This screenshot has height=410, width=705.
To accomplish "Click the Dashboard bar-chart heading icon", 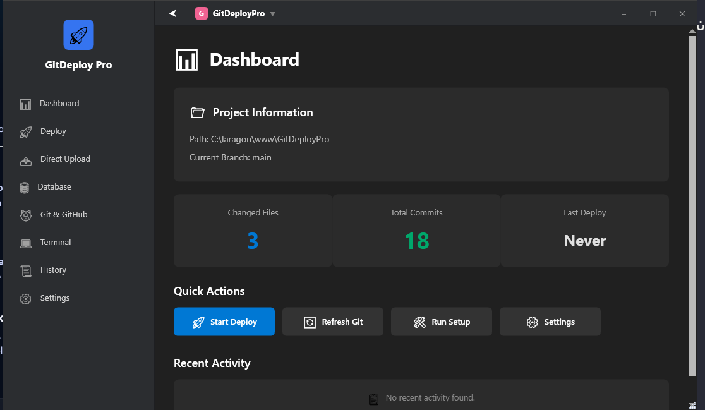I will [187, 59].
